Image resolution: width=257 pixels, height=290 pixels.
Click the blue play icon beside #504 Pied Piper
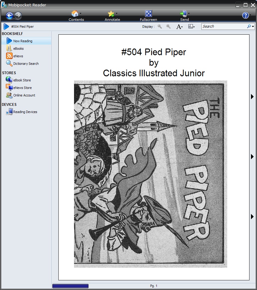[6, 27]
